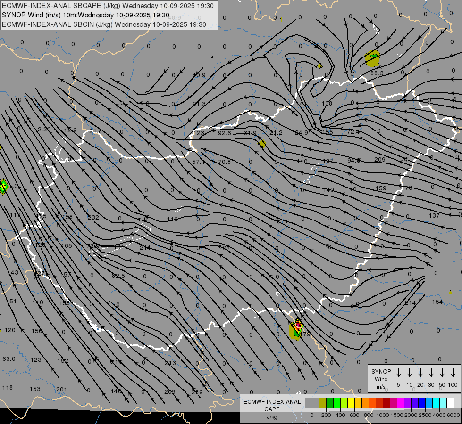462x424 pixels.
Task: Click the 100 m/s wind legend arrow
Action: [x=453, y=373]
